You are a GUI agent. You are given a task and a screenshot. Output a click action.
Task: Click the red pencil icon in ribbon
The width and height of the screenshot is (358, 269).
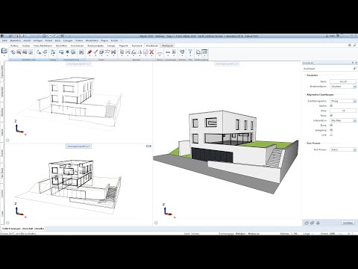point(89,52)
